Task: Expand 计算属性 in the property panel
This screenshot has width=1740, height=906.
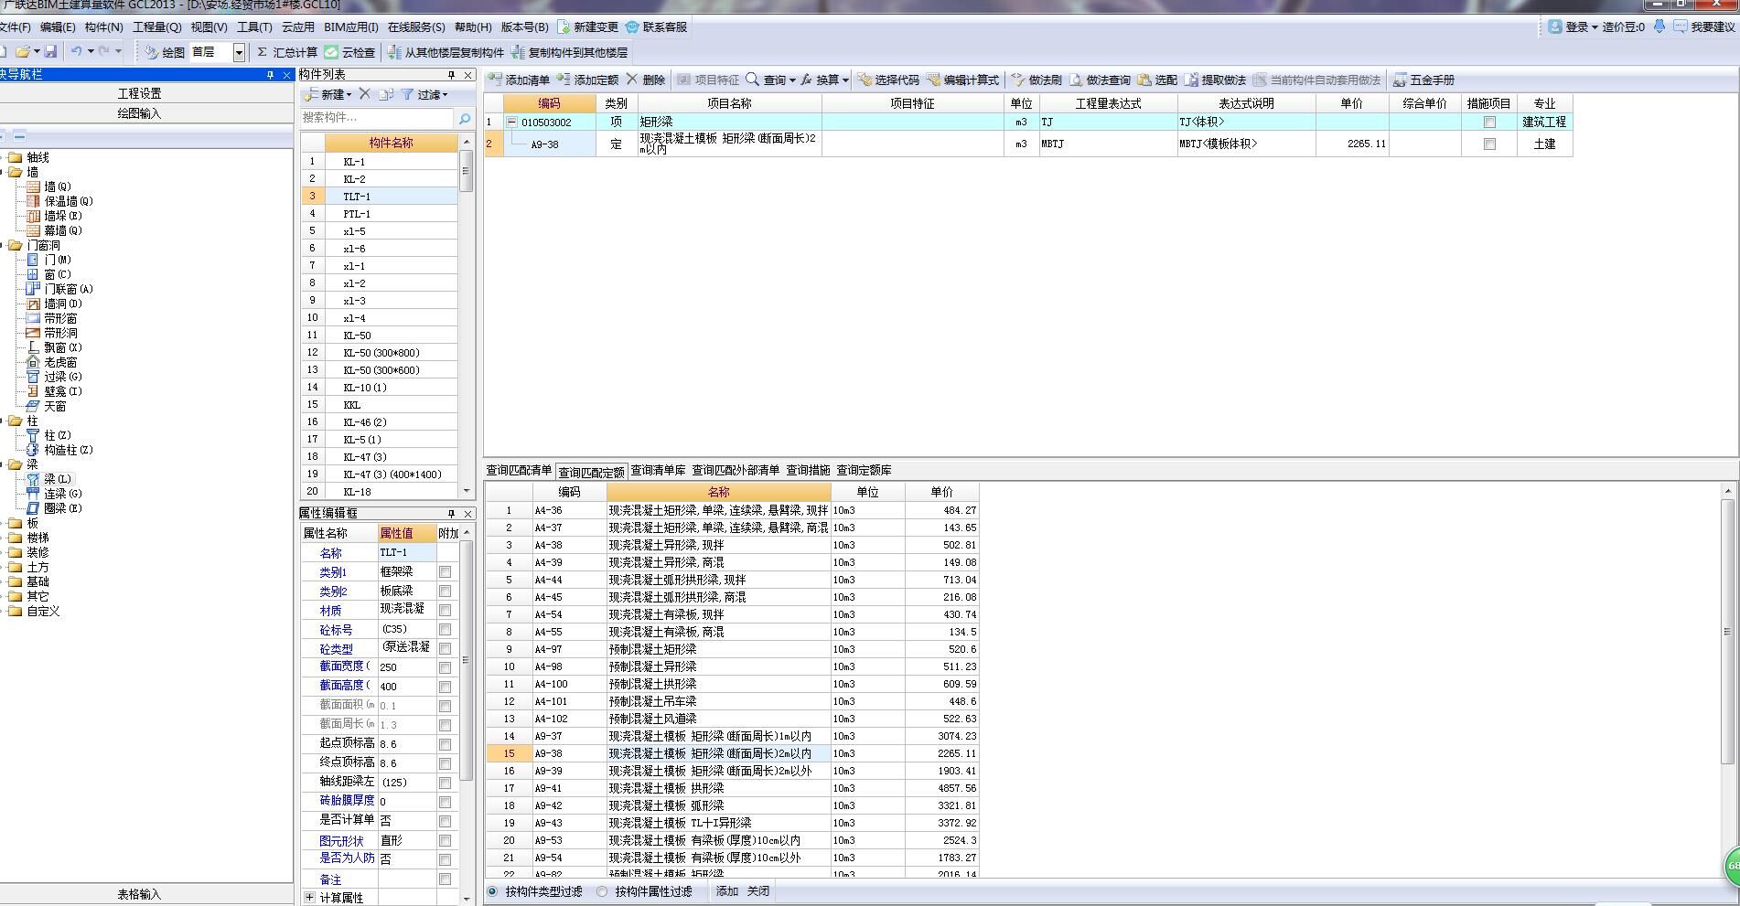Action: click(309, 898)
